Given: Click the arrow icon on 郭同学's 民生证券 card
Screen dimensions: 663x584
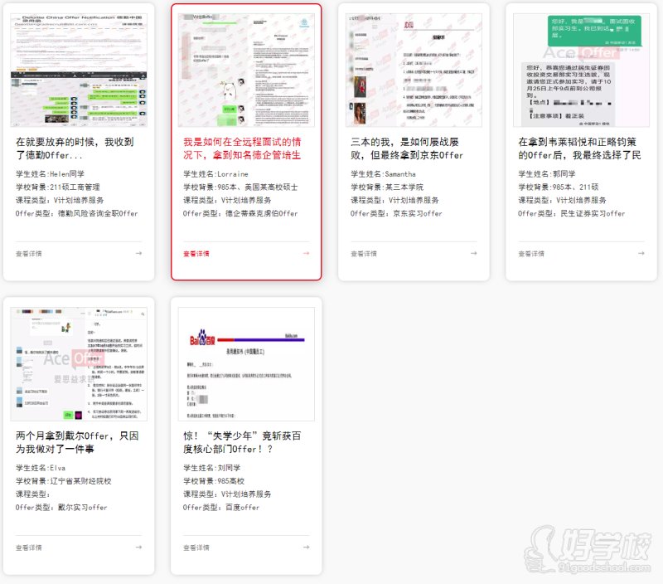Looking at the screenshot, I should [641, 253].
